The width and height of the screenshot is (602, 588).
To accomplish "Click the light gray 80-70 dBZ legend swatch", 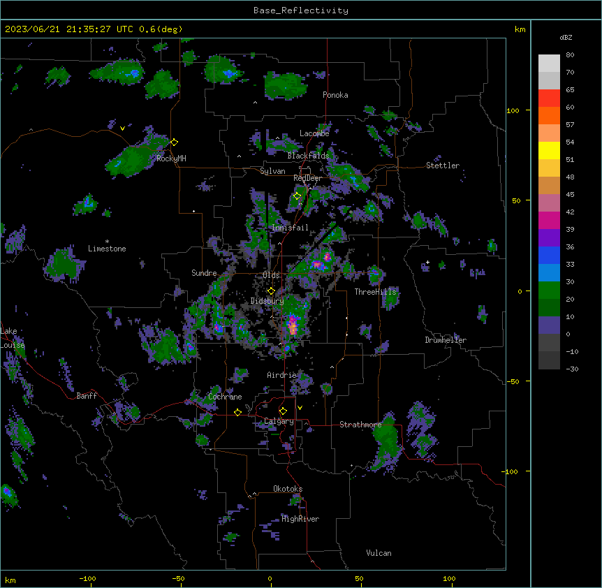I will click(549, 63).
